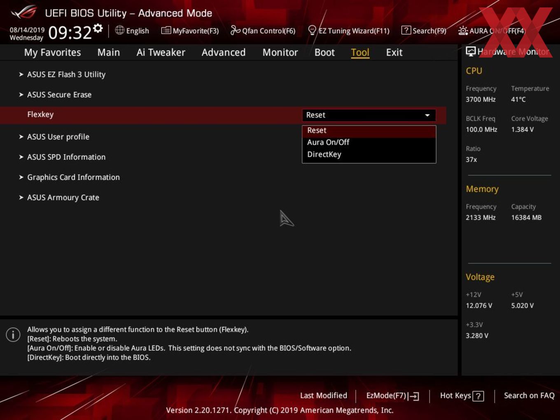Open MyFavorite(F3)

pyautogui.click(x=196, y=31)
